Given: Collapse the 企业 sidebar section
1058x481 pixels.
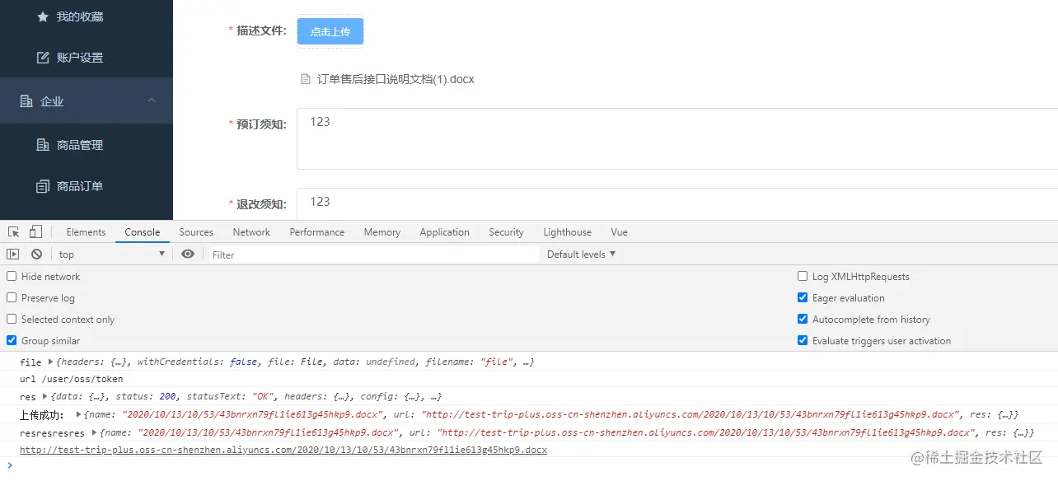Looking at the screenshot, I should tap(152, 100).
